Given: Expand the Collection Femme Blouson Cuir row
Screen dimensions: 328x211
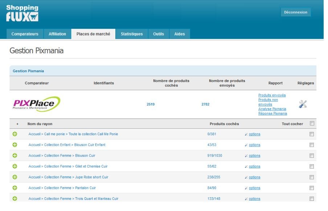Looking at the screenshot, I should tap(15, 156).
